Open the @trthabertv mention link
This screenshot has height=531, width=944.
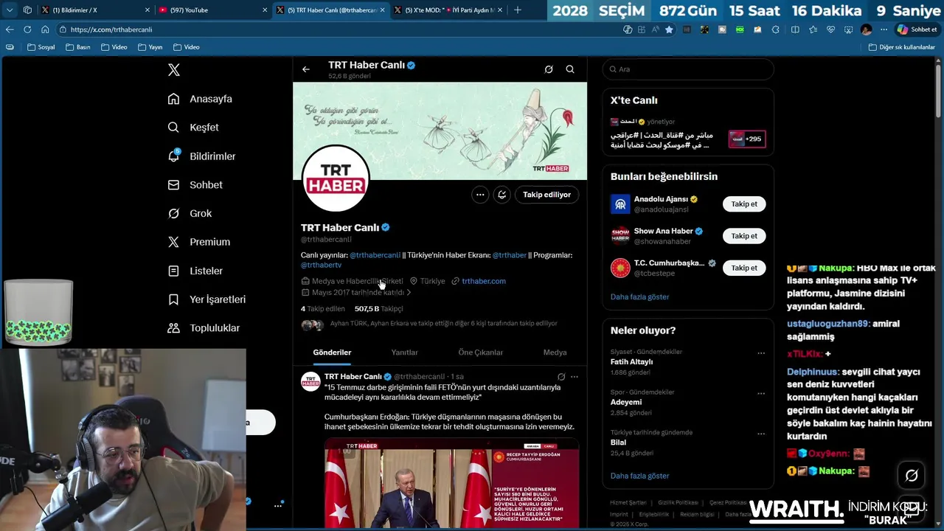coord(321,265)
